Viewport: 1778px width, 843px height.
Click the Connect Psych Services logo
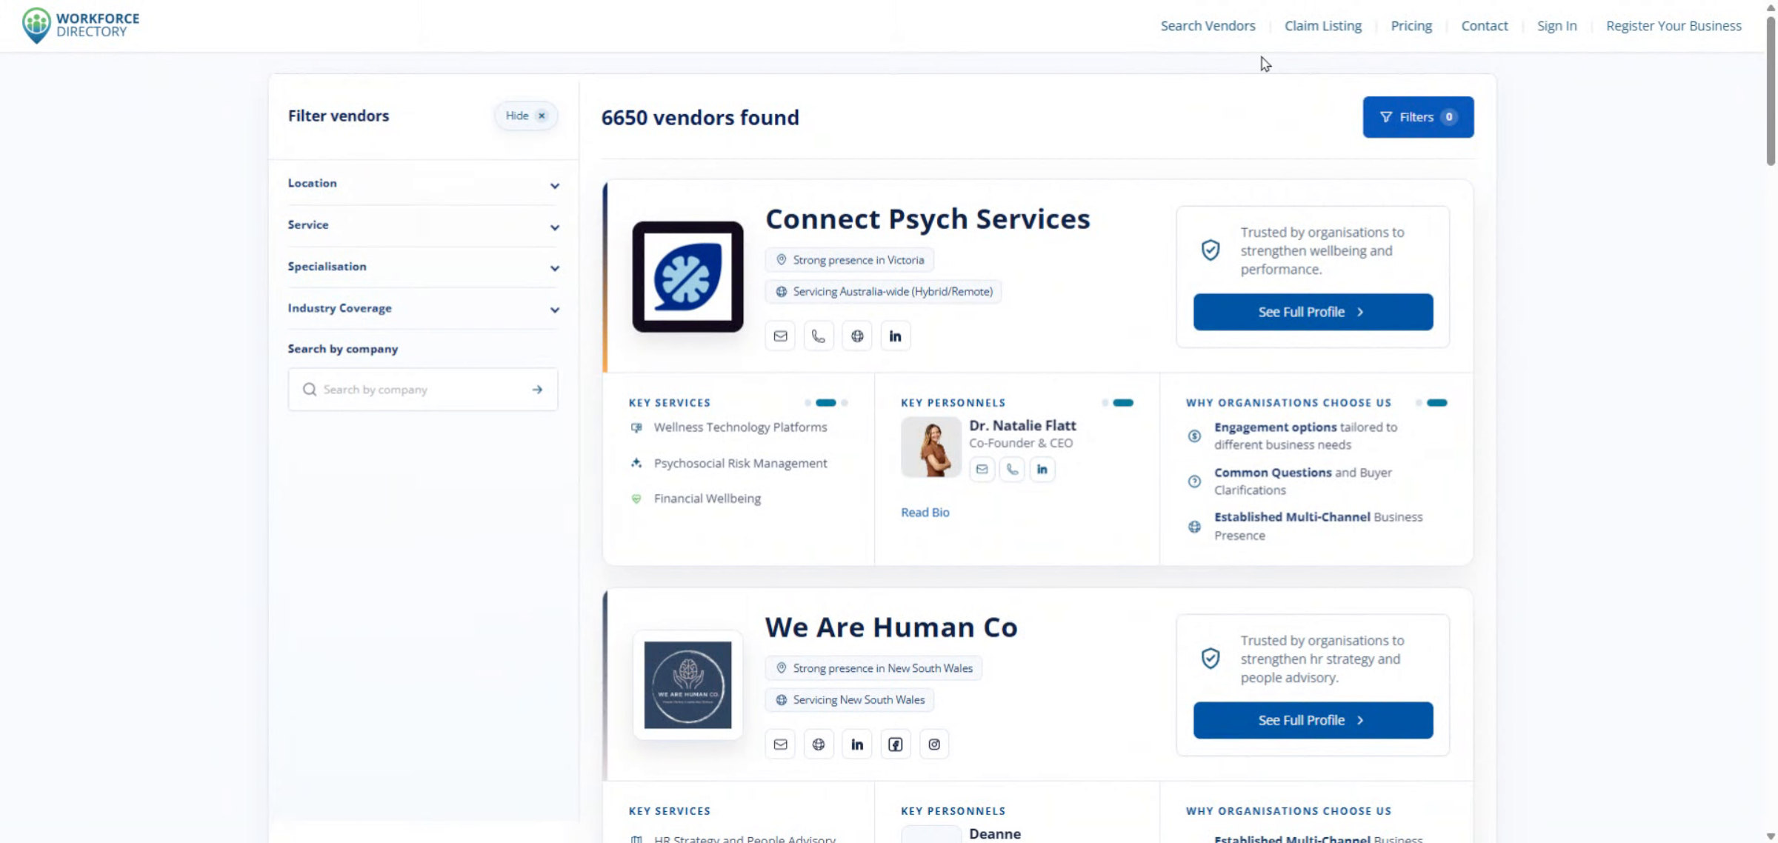687,276
